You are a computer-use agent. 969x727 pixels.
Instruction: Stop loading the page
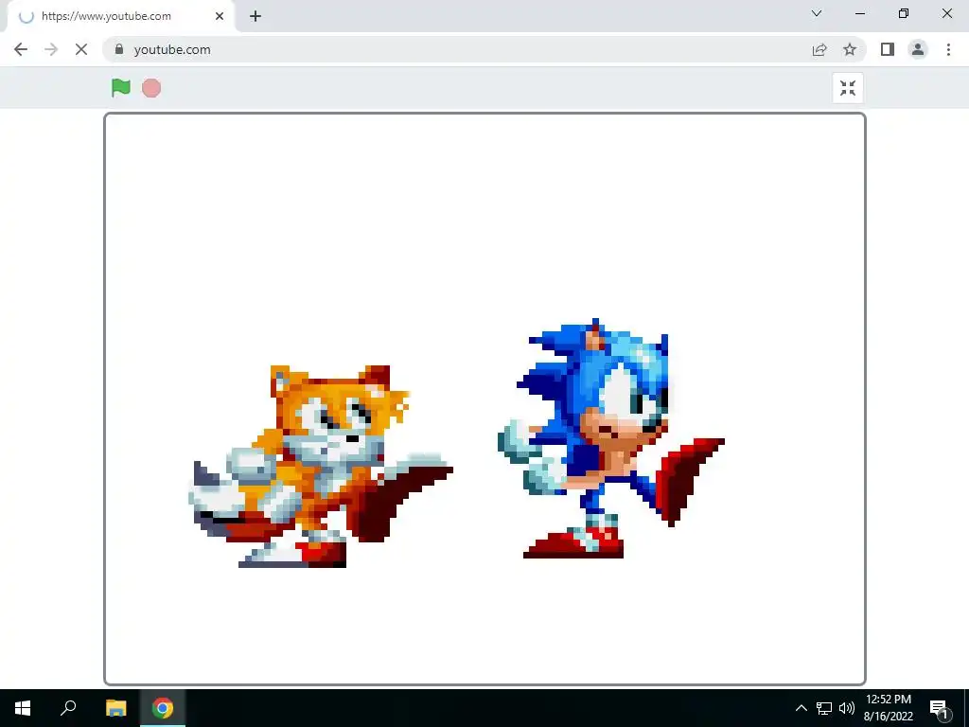[81, 49]
